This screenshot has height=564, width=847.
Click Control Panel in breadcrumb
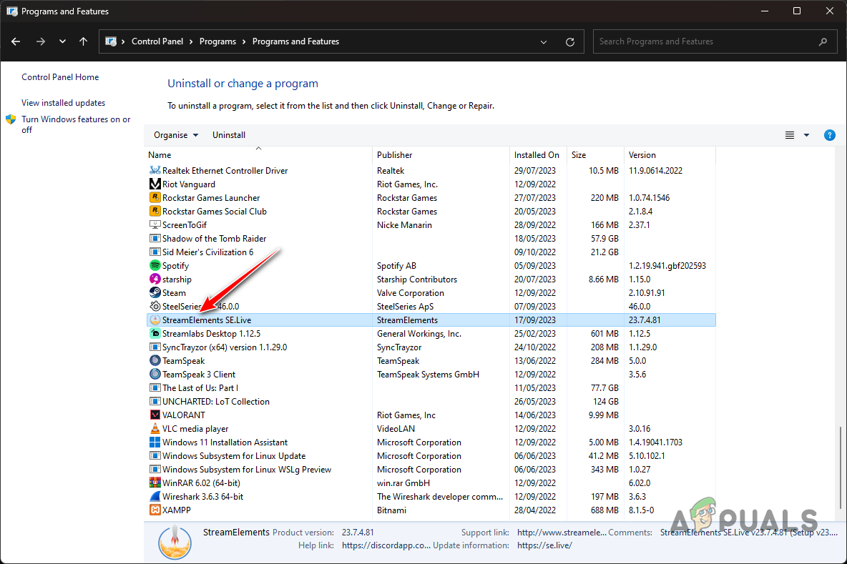coord(157,41)
